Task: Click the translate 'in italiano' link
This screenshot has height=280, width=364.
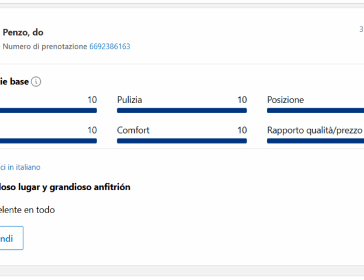Action: [20, 167]
